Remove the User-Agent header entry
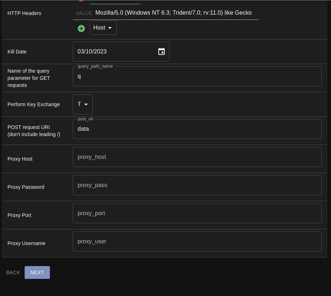Image resolution: width=331 pixels, height=296 pixels. (81, 1)
